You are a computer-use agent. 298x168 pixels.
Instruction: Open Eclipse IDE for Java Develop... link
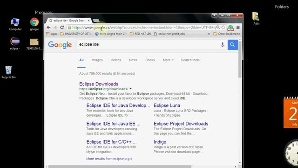point(118,105)
